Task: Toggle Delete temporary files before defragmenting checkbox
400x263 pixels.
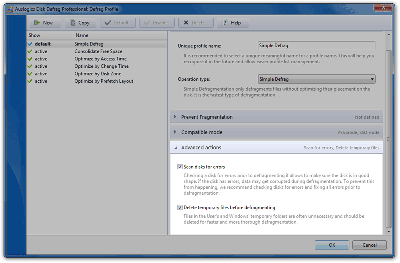Action: tap(180, 207)
